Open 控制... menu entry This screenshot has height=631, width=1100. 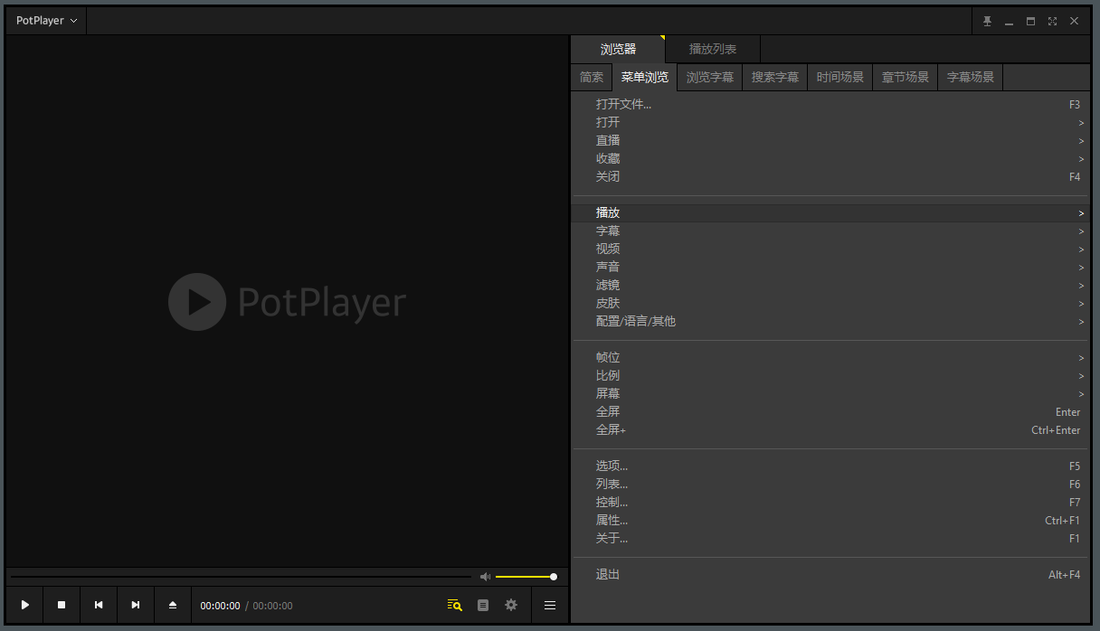pos(830,503)
